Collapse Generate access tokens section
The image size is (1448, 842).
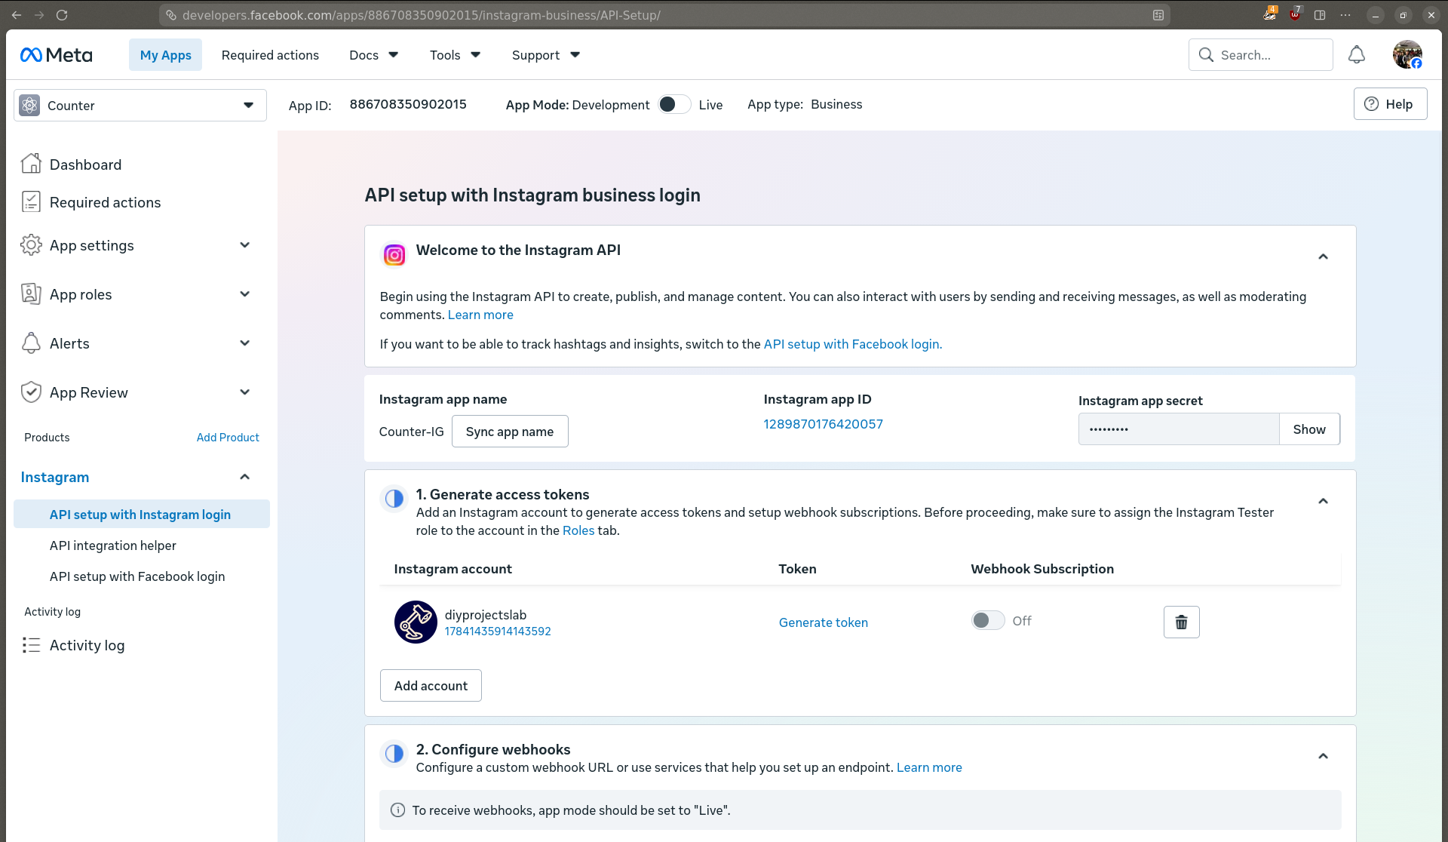[1323, 501]
